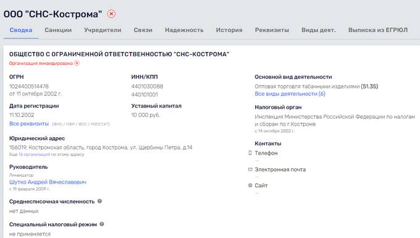The width and height of the screenshot is (420, 238).
Task: Click the red liquidated icon beside company title
Action: pyautogui.click(x=111, y=14)
